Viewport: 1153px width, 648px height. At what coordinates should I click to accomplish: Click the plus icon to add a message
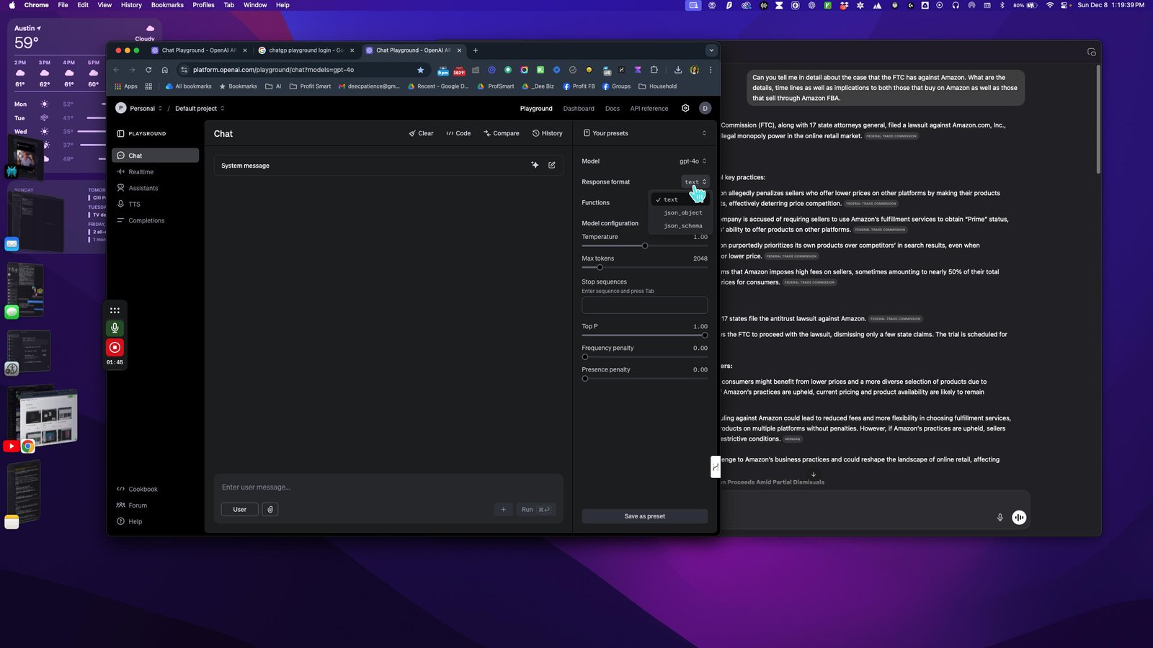click(x=503, y=509)
